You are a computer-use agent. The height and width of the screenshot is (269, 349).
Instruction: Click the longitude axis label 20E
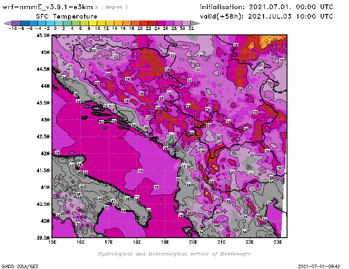point(193,242)
